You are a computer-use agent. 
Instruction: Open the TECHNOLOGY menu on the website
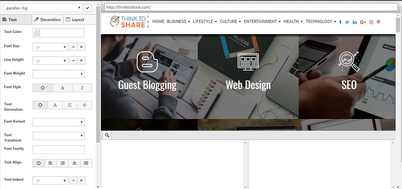321,22
